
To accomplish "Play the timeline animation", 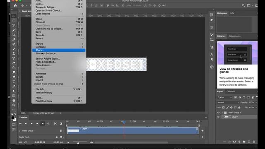I will pos(31,124).
